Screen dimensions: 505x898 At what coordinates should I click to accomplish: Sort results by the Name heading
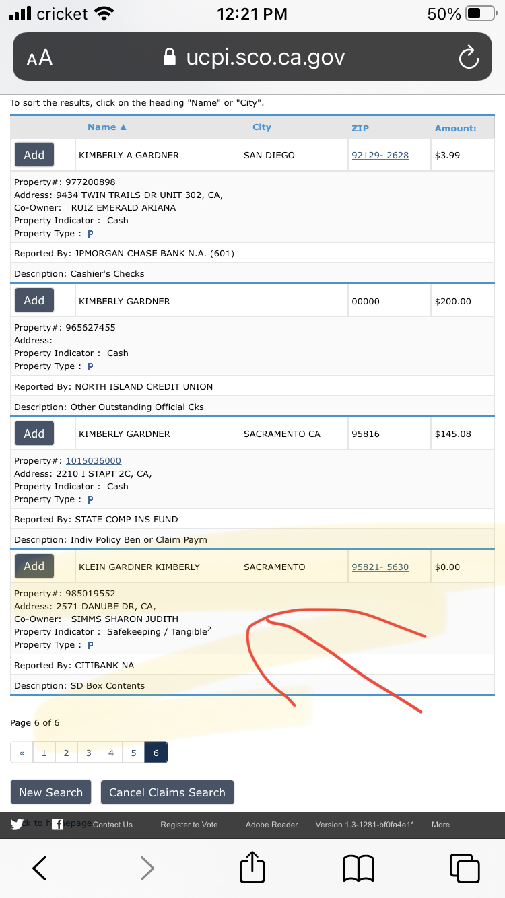point(106,127)
